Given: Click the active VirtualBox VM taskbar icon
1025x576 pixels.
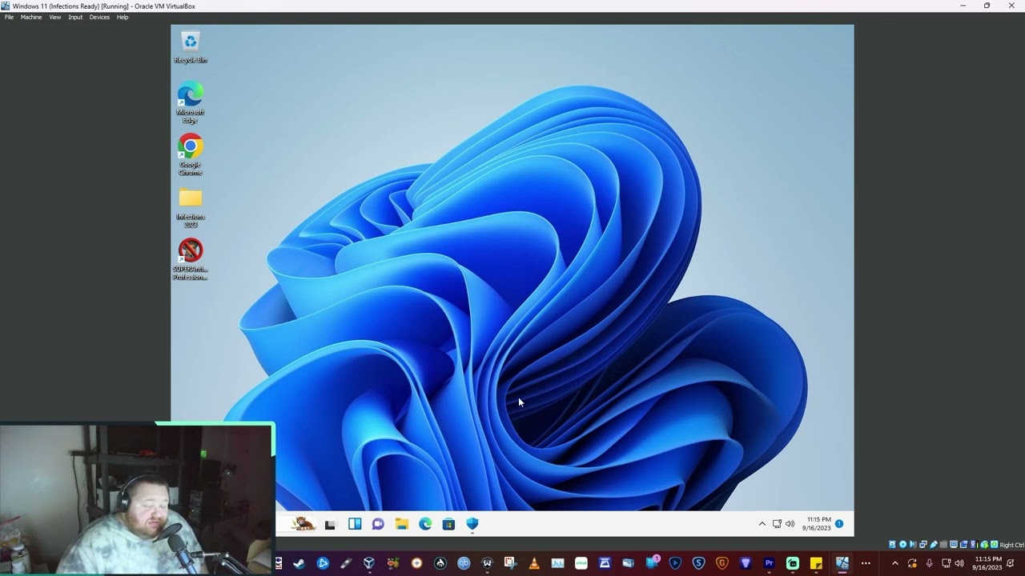Looking at the screenshot, I should click(x=842, y=563).
